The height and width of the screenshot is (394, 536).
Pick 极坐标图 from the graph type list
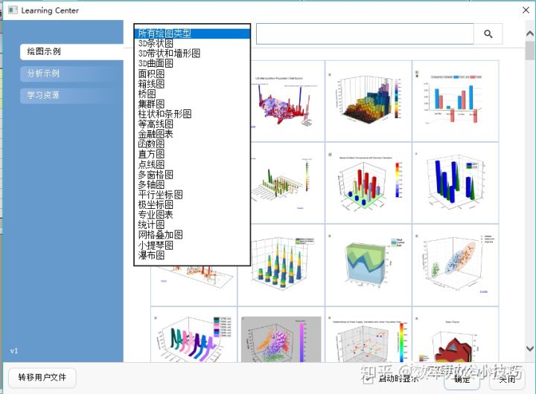[156, 204]
